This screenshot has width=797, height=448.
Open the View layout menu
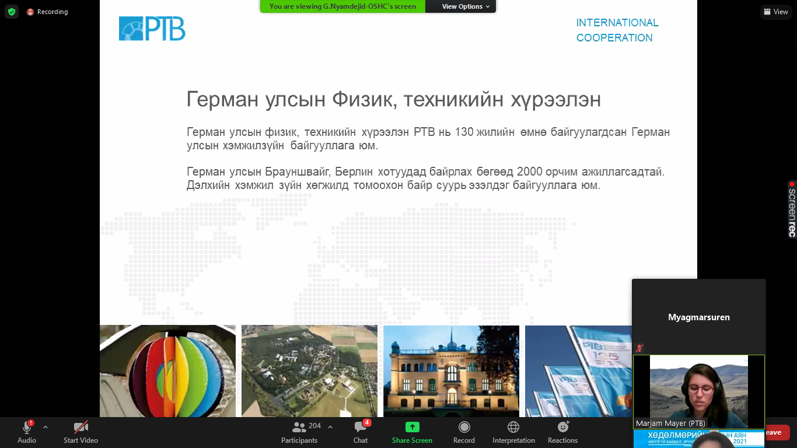(x=776, y=12)
